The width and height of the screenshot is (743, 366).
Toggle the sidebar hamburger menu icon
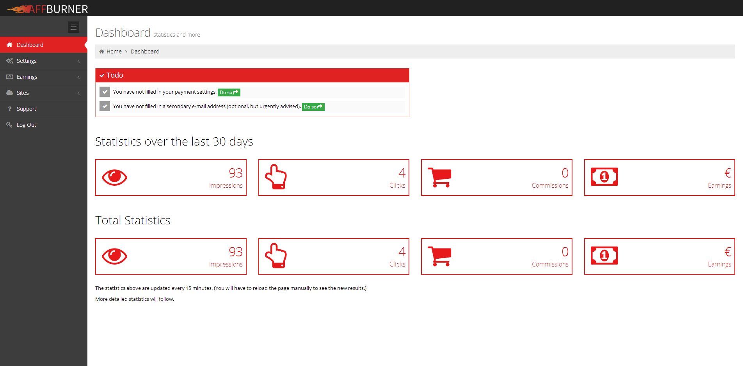coord(73,27)
